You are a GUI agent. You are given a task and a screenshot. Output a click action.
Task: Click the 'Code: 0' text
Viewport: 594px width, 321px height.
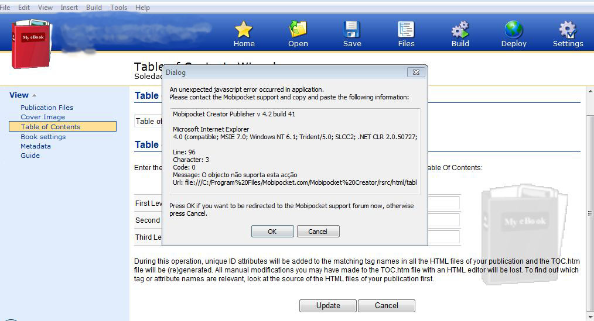(x=184, y=167)
